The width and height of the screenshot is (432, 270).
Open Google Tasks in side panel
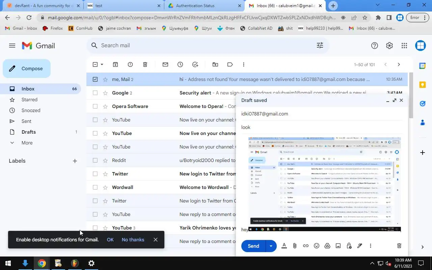(422, 104)
